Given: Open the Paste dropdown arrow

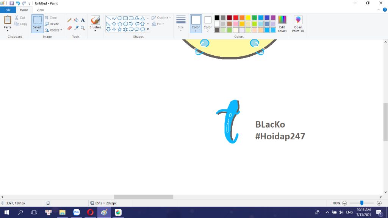Looking at the screenshot, I should coord(8,31).
